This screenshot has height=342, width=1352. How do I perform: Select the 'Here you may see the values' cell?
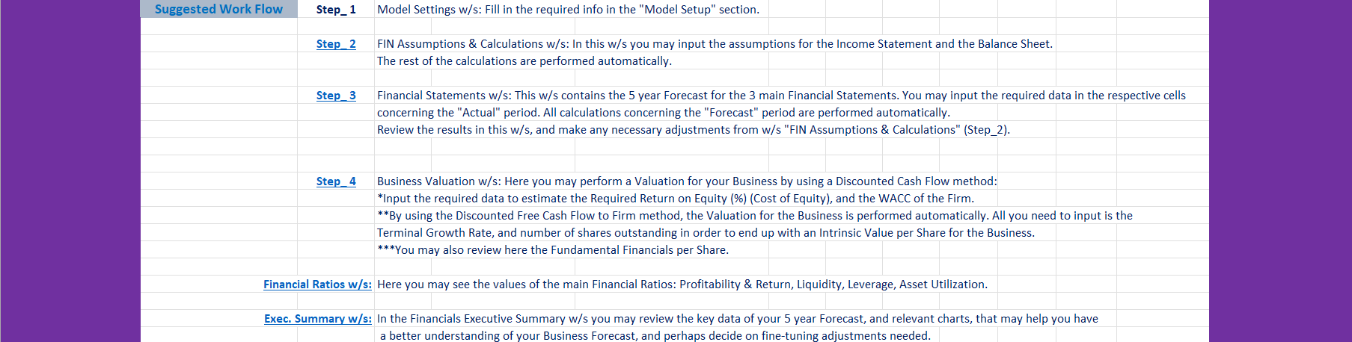pos(682,285)
